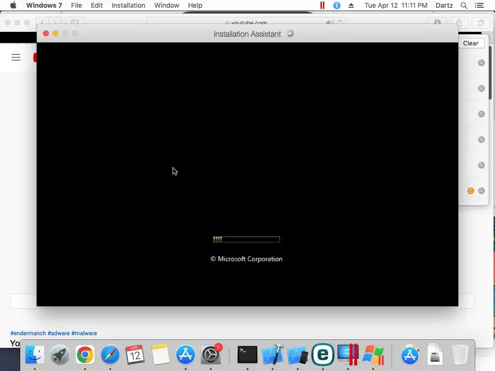Click the #adware hashtag link
Viewport: 495px width, 371px height.
pyautogui.click(x=58, y=333)
